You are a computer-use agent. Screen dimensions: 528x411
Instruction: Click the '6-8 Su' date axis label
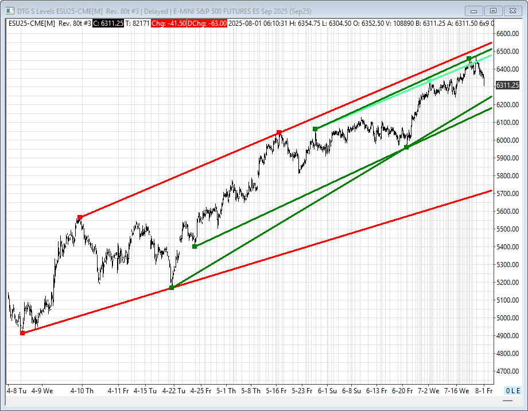pyautogui.click(x=352, y=391)
